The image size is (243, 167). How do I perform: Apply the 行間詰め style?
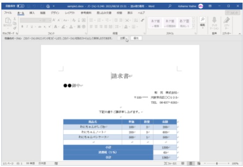[x=170, y=23]
